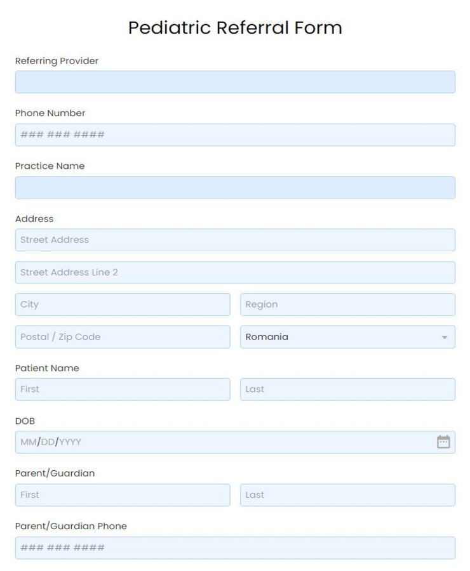Select the Practice Name field
The height and width of the screenshot is (571, 470).
click(235, 188)
